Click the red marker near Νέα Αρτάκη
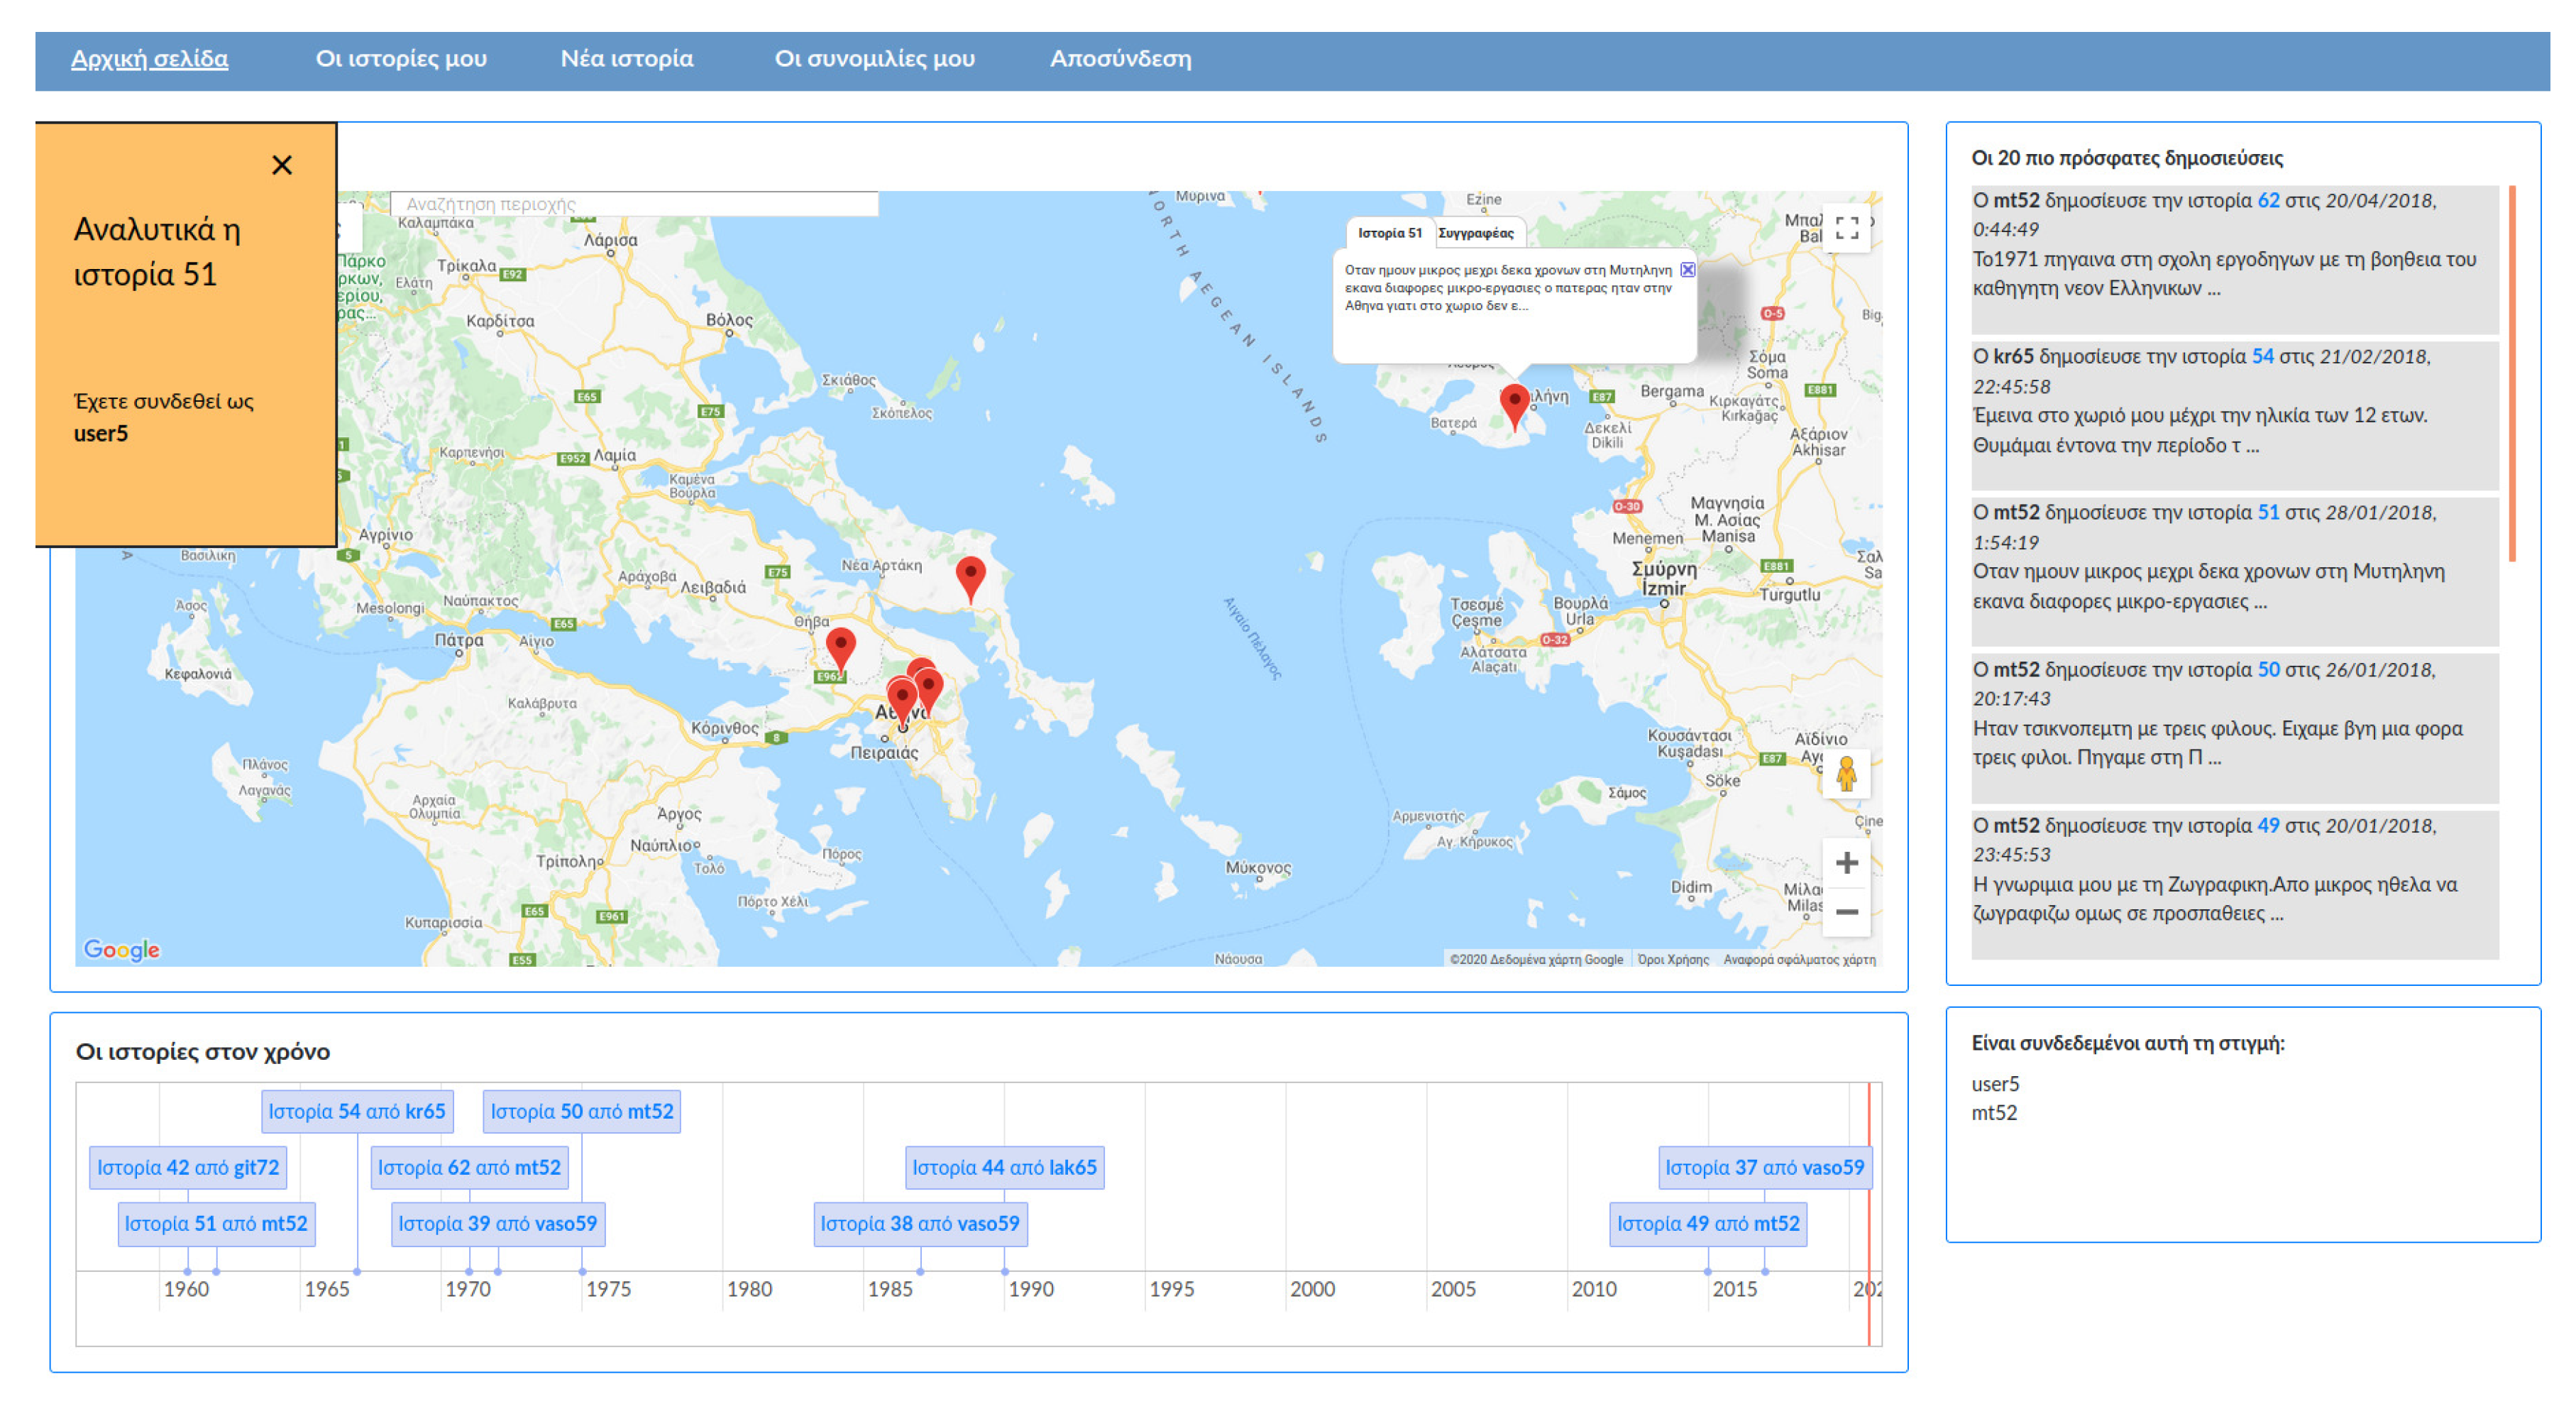The width and height of the screenshot is (2576, 1409). coord(970,576)
